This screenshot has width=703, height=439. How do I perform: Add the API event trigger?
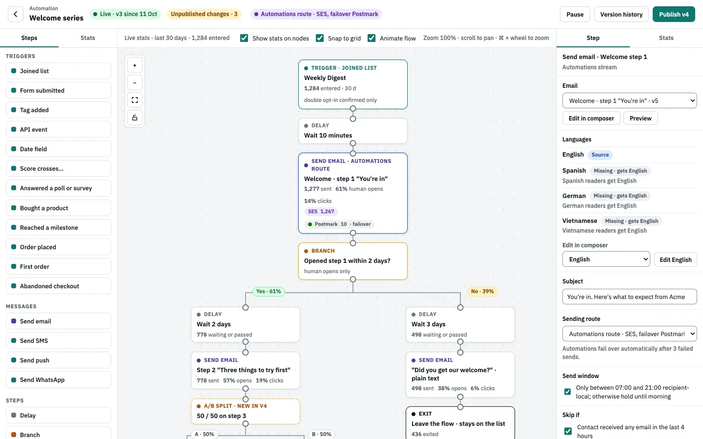click(59, 129)
